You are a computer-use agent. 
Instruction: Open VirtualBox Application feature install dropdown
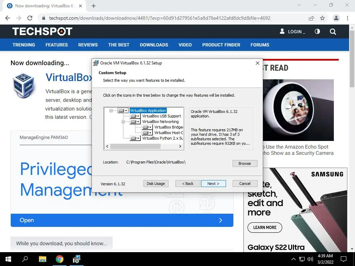coord(123,110)
